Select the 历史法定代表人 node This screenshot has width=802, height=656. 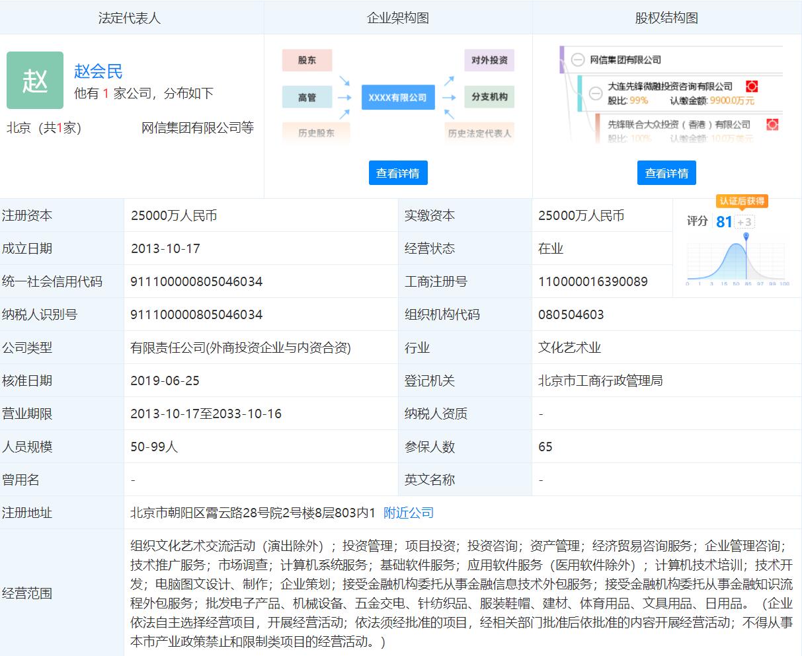click(x=478, y=133)
